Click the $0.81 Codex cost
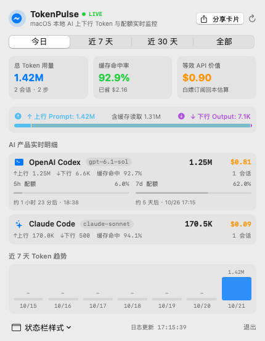 241,162
